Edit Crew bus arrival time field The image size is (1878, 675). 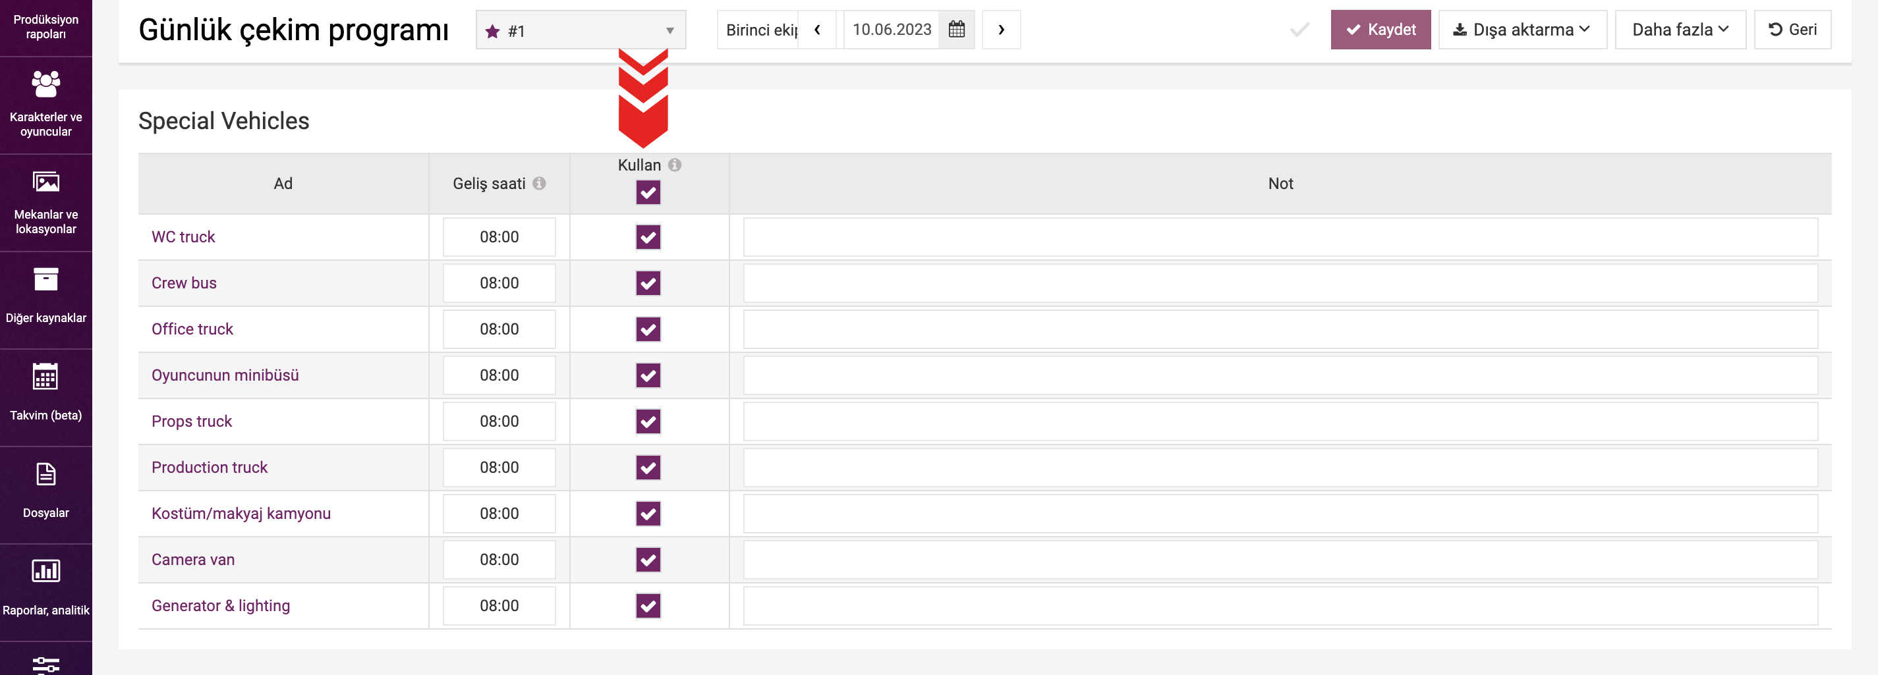pos(499,283)
